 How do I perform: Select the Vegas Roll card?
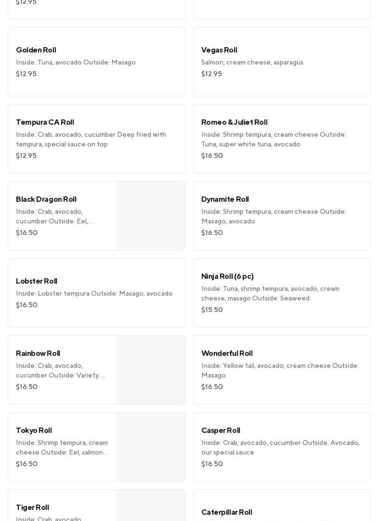pos(281,62)
